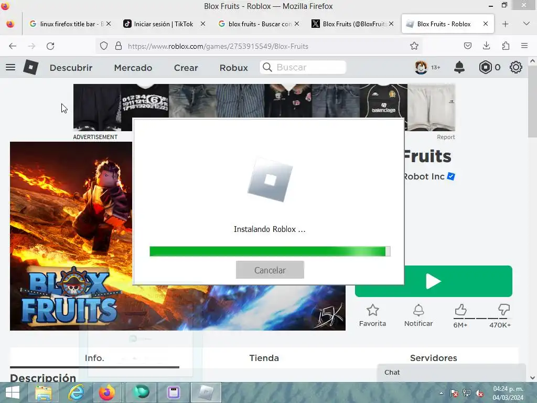Viewport: 537px width, 403px height.
Task: Click the clothing advertisement banner
Action: coord(264,107)
